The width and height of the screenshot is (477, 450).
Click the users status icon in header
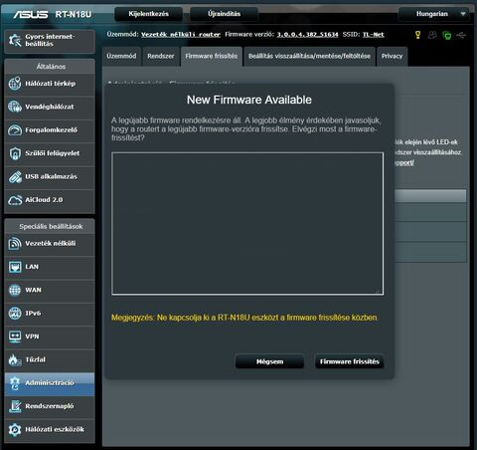[x=432, y=35]
